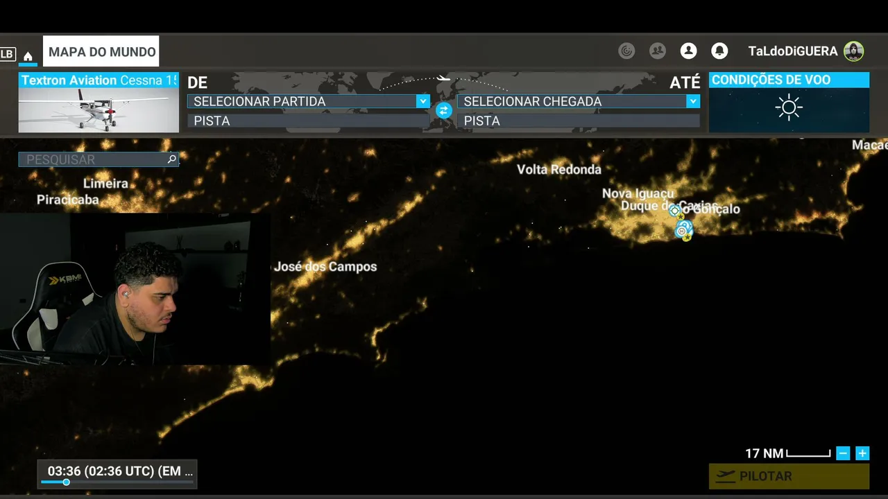Click the departure PISTA field
888x499 pixels.
[309, 121]
